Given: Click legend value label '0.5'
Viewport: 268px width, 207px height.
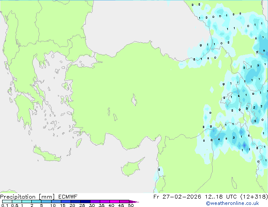Looking at the screenshot, I should click(15, 205).
